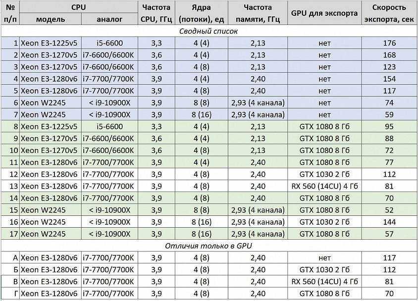Select cores '8 (16)' in row 16
The width and height of the screenshot is (418, 301).
tap(202, 222)
